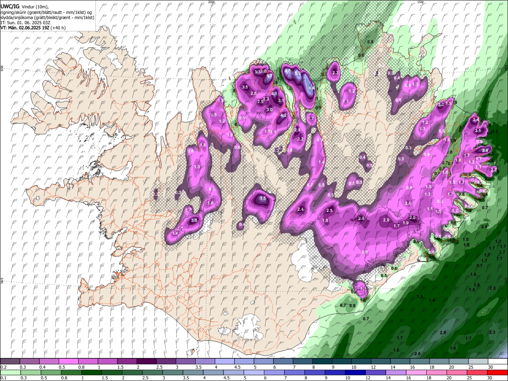Pick the darkest purple 2 mm snow swatch
508x381 pixels.
146,362
